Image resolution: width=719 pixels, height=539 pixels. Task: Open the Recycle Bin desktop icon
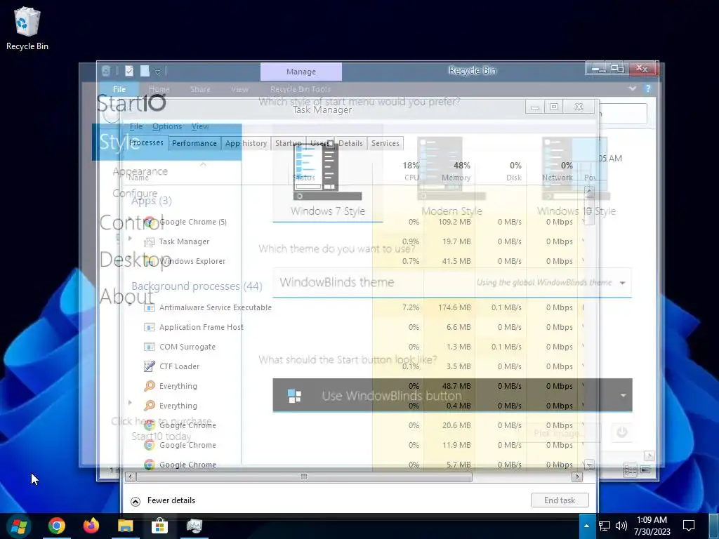pyautogui.click(x=27, y=28)
